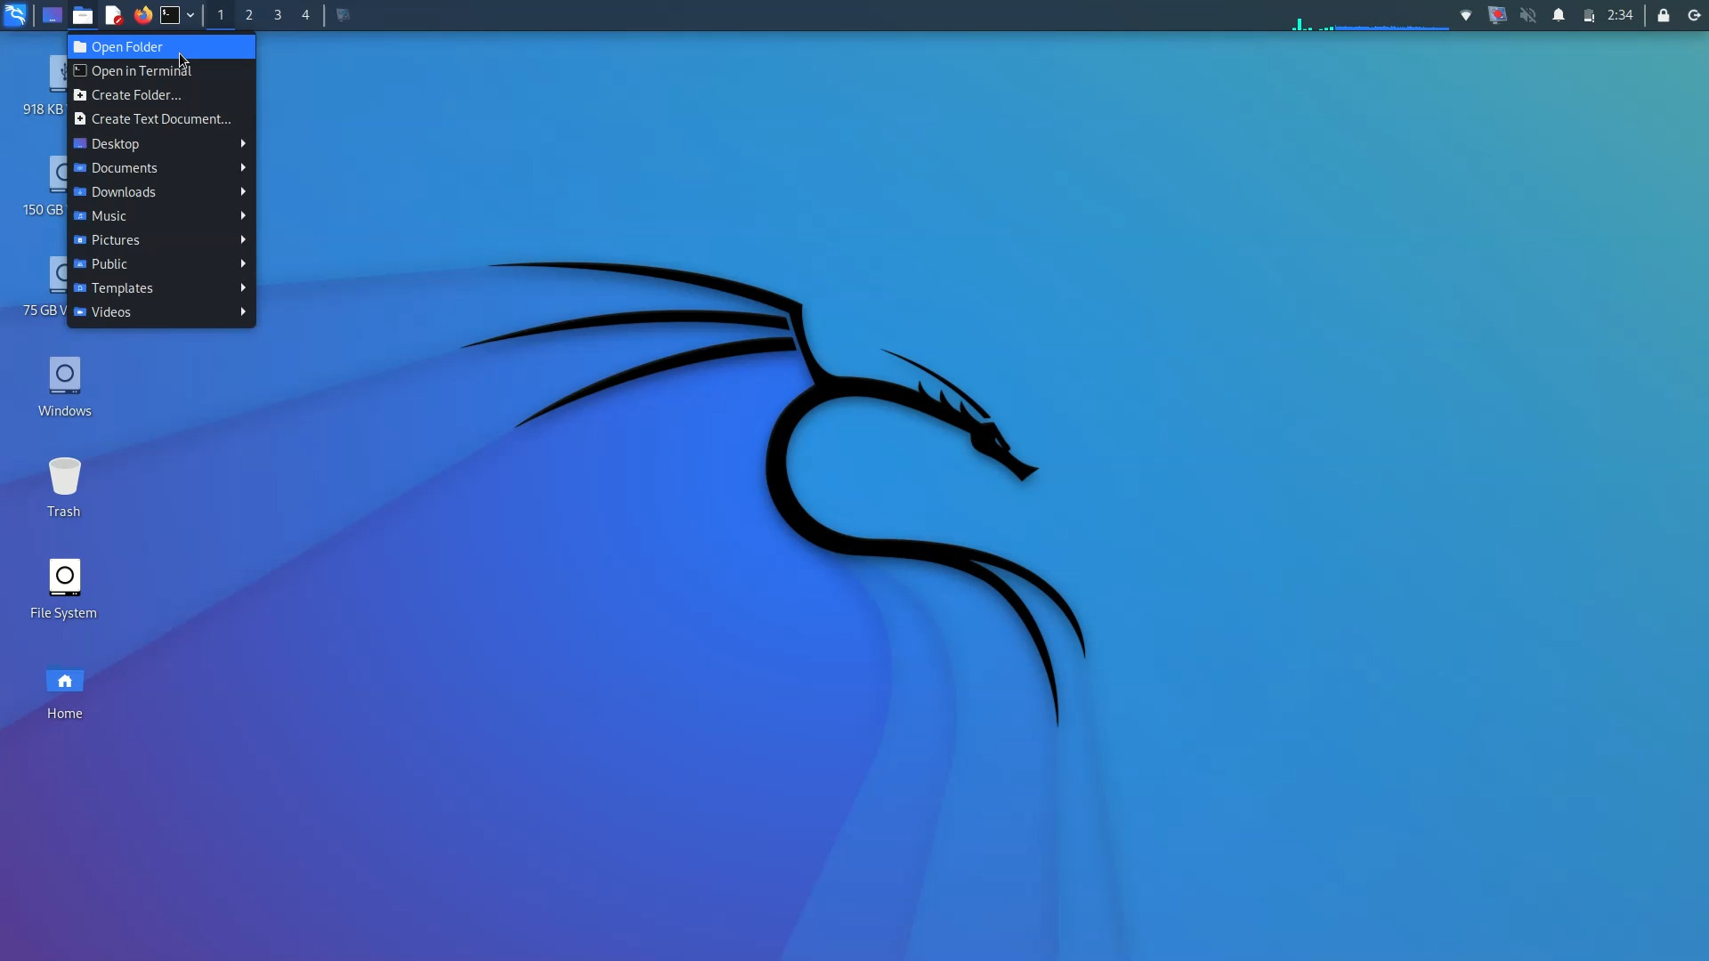
Task: Launch Firefox from the panel
Action: coord(142,15)
